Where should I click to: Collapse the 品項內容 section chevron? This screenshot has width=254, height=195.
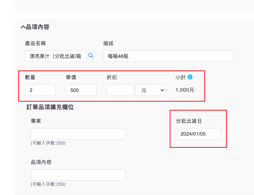[23, 27]
